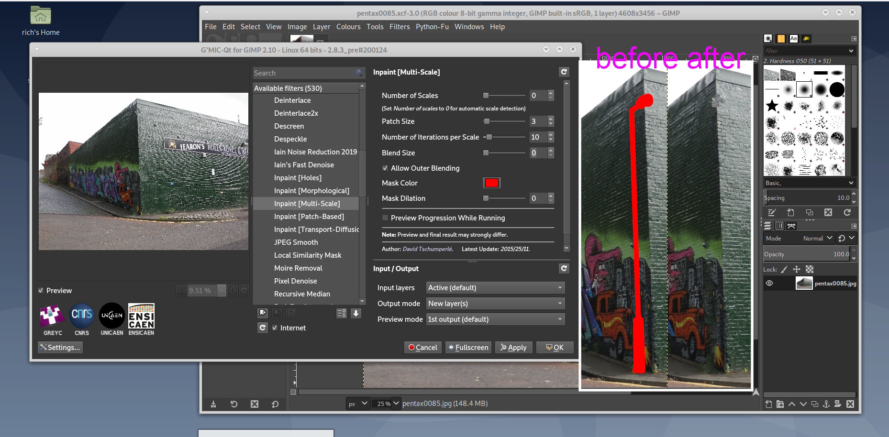Click the New layer group icon
Image resolution: width=889 pixels, height=437 pixels.
(780, 404)
